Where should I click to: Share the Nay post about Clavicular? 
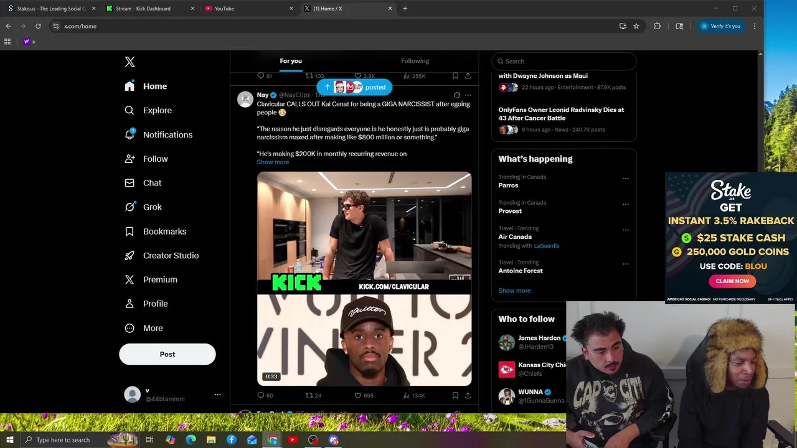(x=468, y=395)
